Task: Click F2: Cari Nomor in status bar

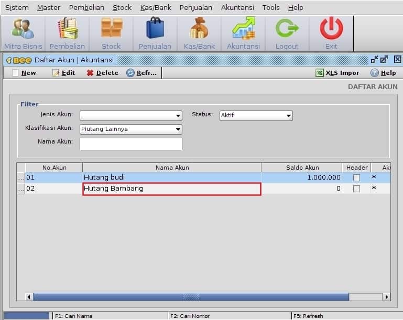Action: [x=190, y=316]
